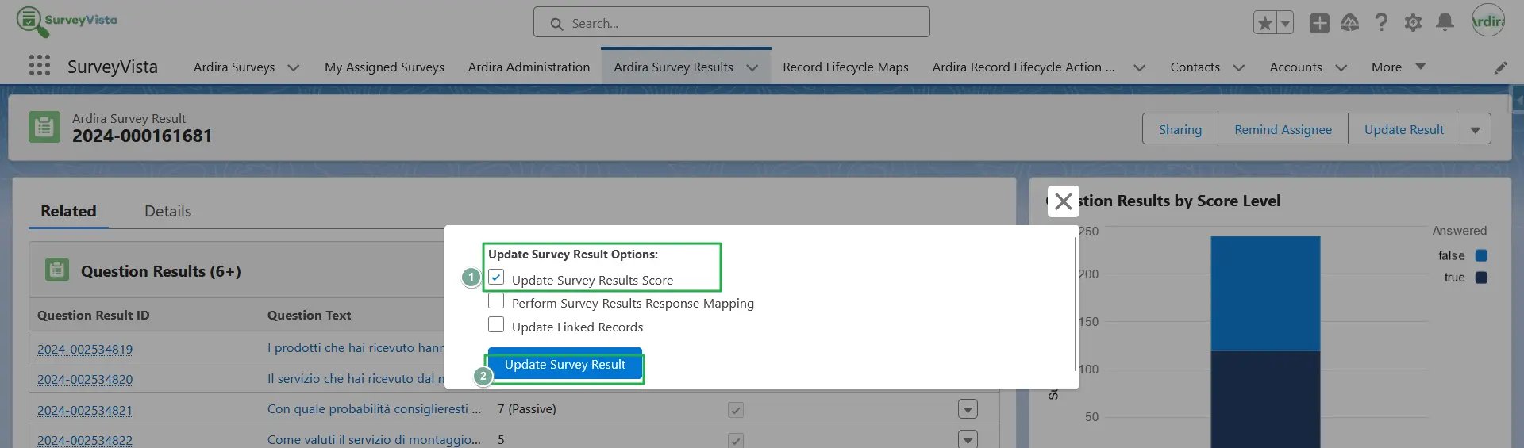
Task: Click the Update Result header button
Action: pyautogui.click(x=1404, y=129)
